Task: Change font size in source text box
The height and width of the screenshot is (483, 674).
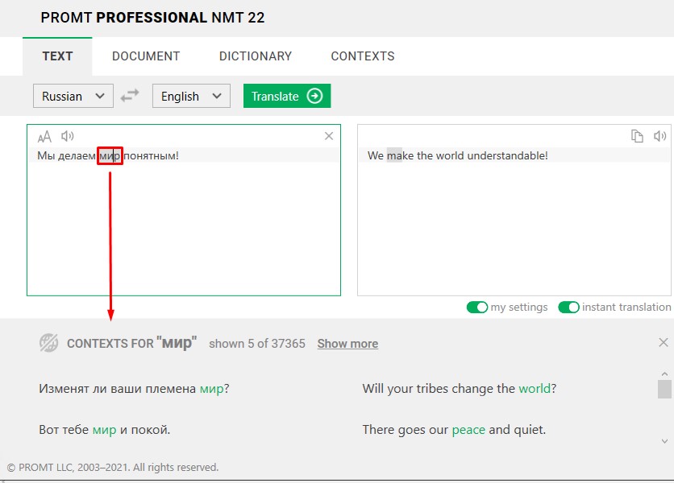Action: click(x=44, y=137)
